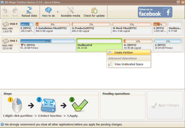This screenshot has width=185, height=128.
Task: Click the step 2 resize drive icon
Action: point(48,105)
